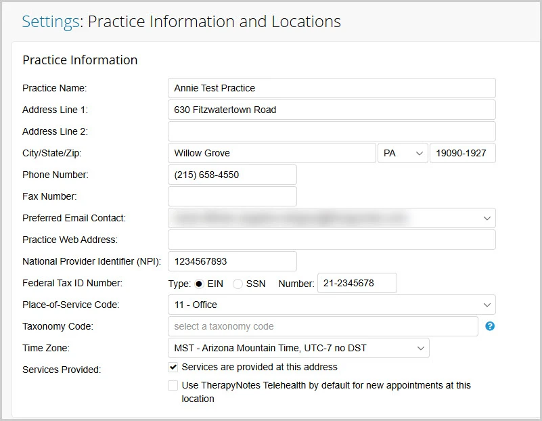Click the empty Address Line 2 field
542x421 pixels.
(332, 131)
